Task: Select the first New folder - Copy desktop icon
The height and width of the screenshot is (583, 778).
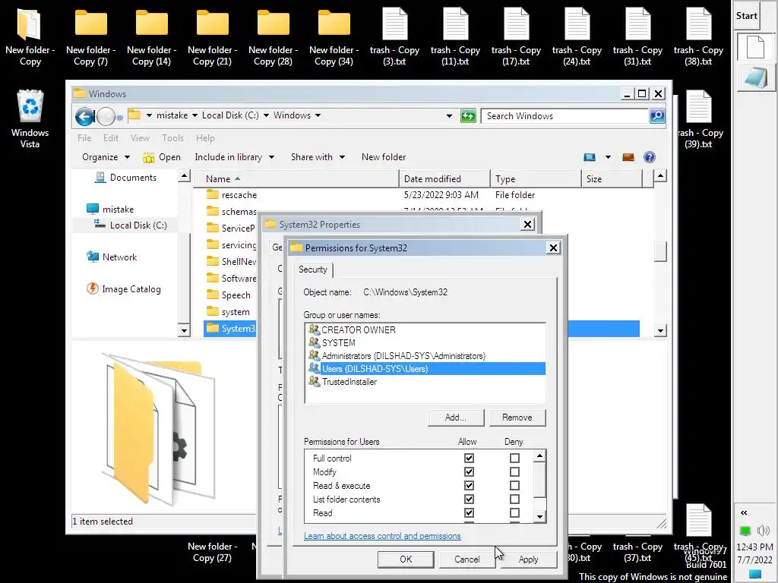Action: 30,37
